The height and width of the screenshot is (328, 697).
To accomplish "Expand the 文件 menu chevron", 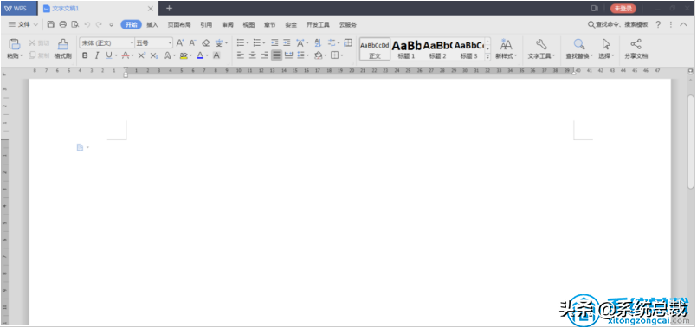I will pos(36,24).
